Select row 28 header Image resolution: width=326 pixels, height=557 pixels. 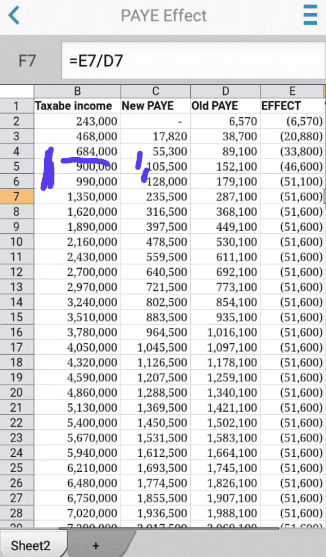click(x=16, y=513)
